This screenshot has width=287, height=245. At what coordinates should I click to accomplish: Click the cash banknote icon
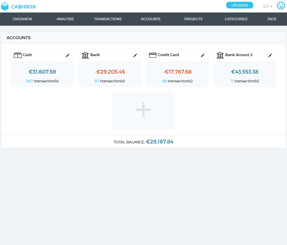tap(17, 55)
